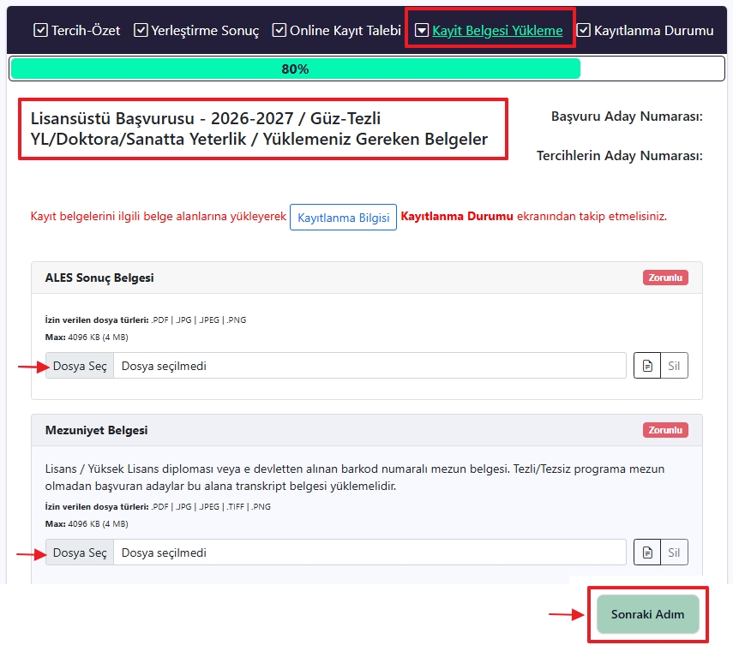733x651 pixels.
Task: Click checkbox icon beside Tercih-Özet
Action: (x=40, y=30)
